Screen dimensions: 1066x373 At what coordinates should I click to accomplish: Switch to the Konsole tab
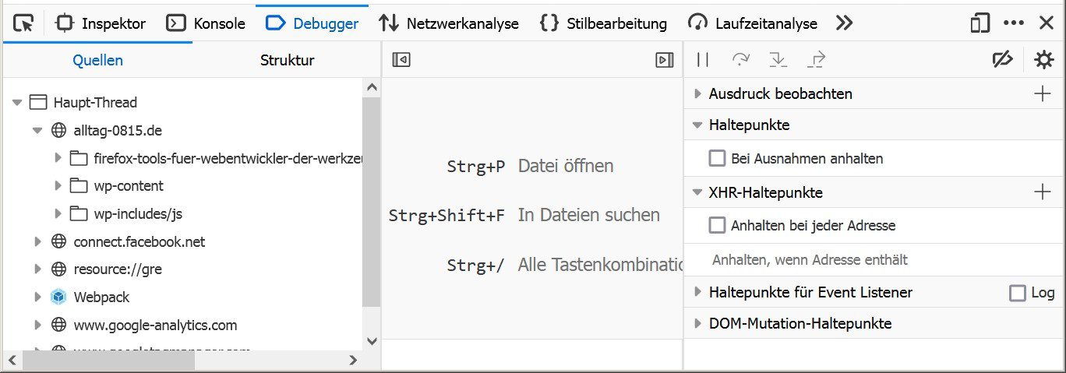[x=208, y=23]
